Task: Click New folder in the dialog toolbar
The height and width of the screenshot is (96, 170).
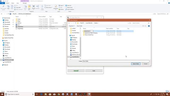Action: pyautogui.click(x=79, y=26)
